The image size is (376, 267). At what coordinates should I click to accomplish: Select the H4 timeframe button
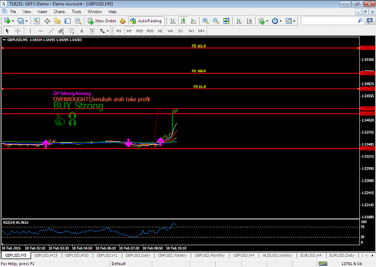(x=170, y=31)
